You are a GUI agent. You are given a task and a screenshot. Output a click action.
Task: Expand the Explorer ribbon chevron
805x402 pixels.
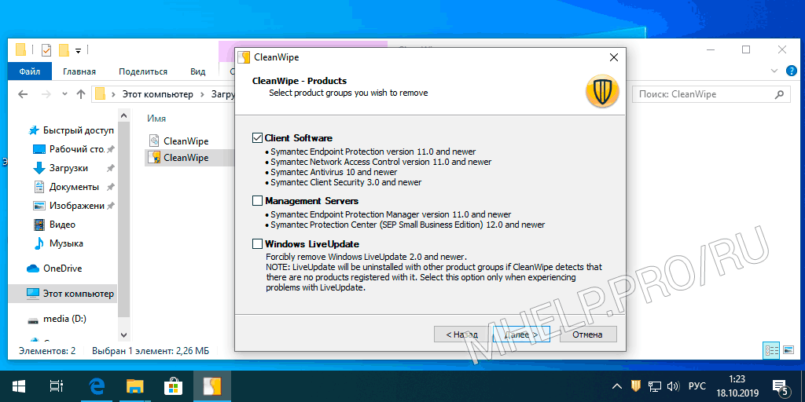(x=775, y=70)
